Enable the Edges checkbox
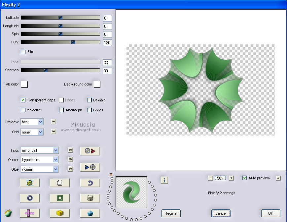This screenshot has width=287, height=222. click(89, 110)
